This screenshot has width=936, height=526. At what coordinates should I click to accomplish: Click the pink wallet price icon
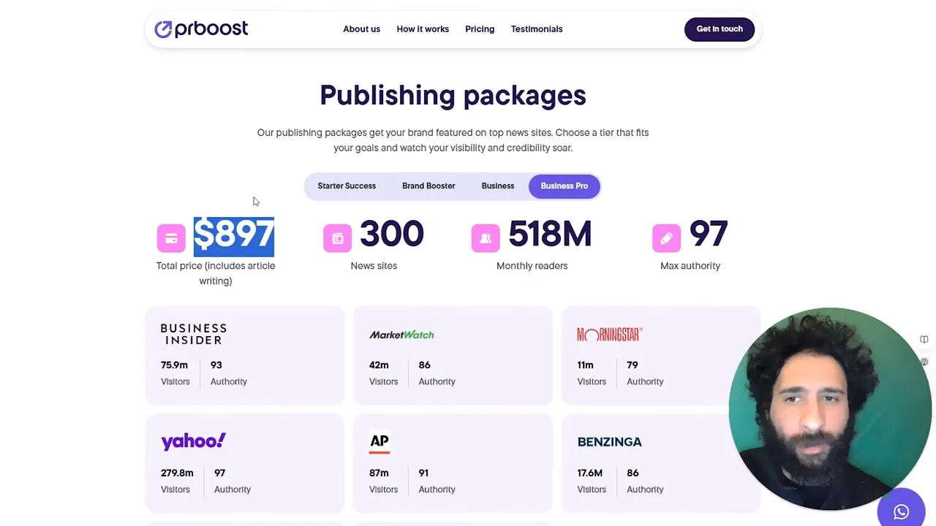pos(171,238)
